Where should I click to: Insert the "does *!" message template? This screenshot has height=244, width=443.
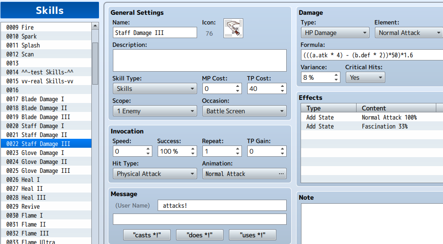(x=199, y=235)
